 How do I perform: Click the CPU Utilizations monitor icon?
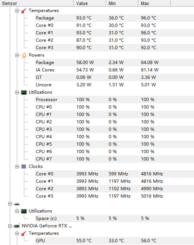click(24, 92)
